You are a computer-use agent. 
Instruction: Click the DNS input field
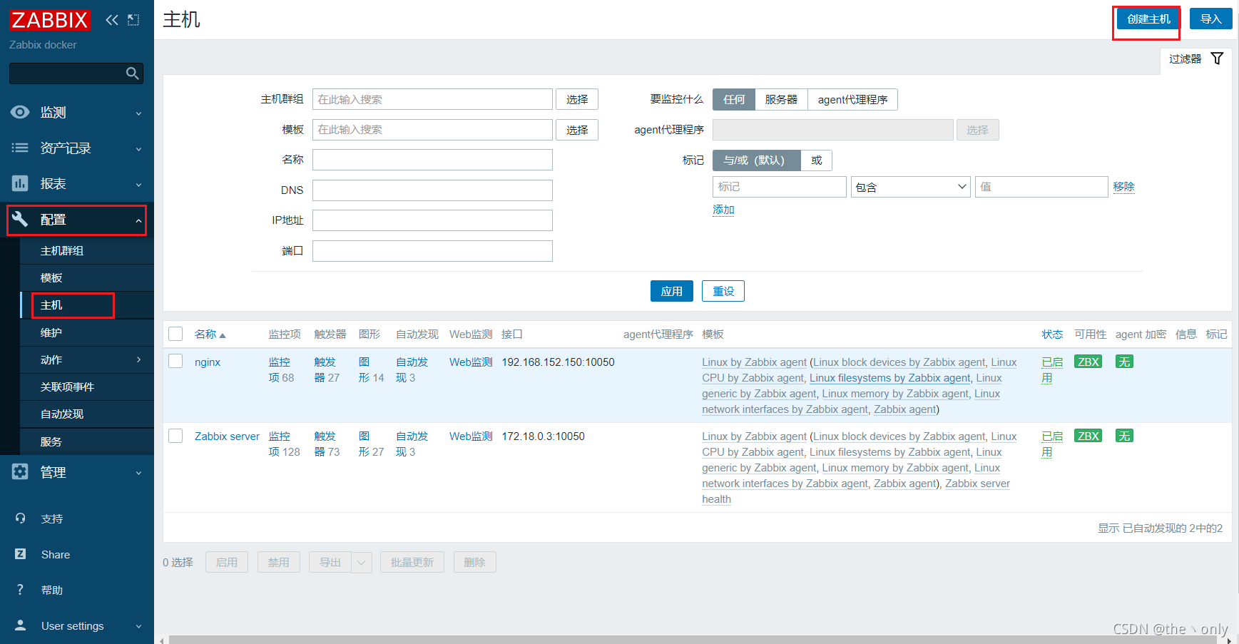tap(432, 190)
